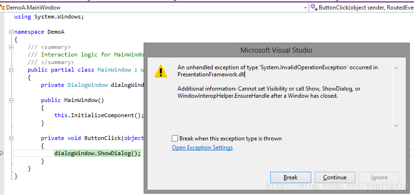Click the disabled Ignore button
This screenshot has width=414, height=195.
click(379, 177)
